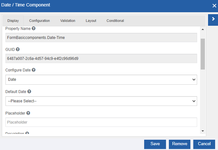The height and width of the screenshot is (150, 218).
Task: Close the Date / Time Component dialog
Action: click(214, 6)
